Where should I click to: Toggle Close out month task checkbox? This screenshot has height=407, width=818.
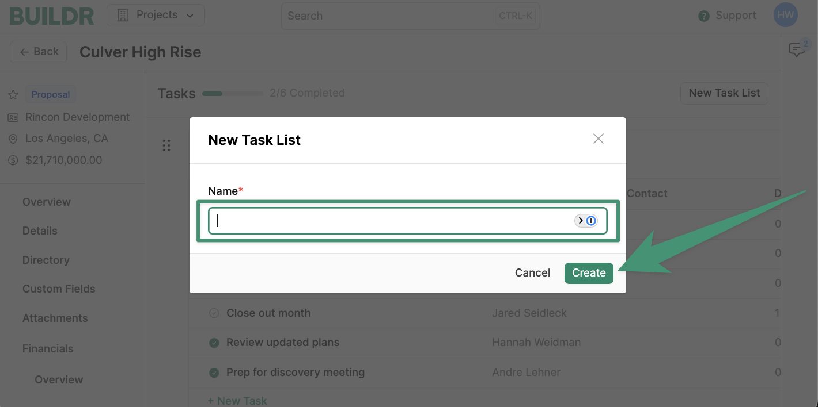[214, 313]
